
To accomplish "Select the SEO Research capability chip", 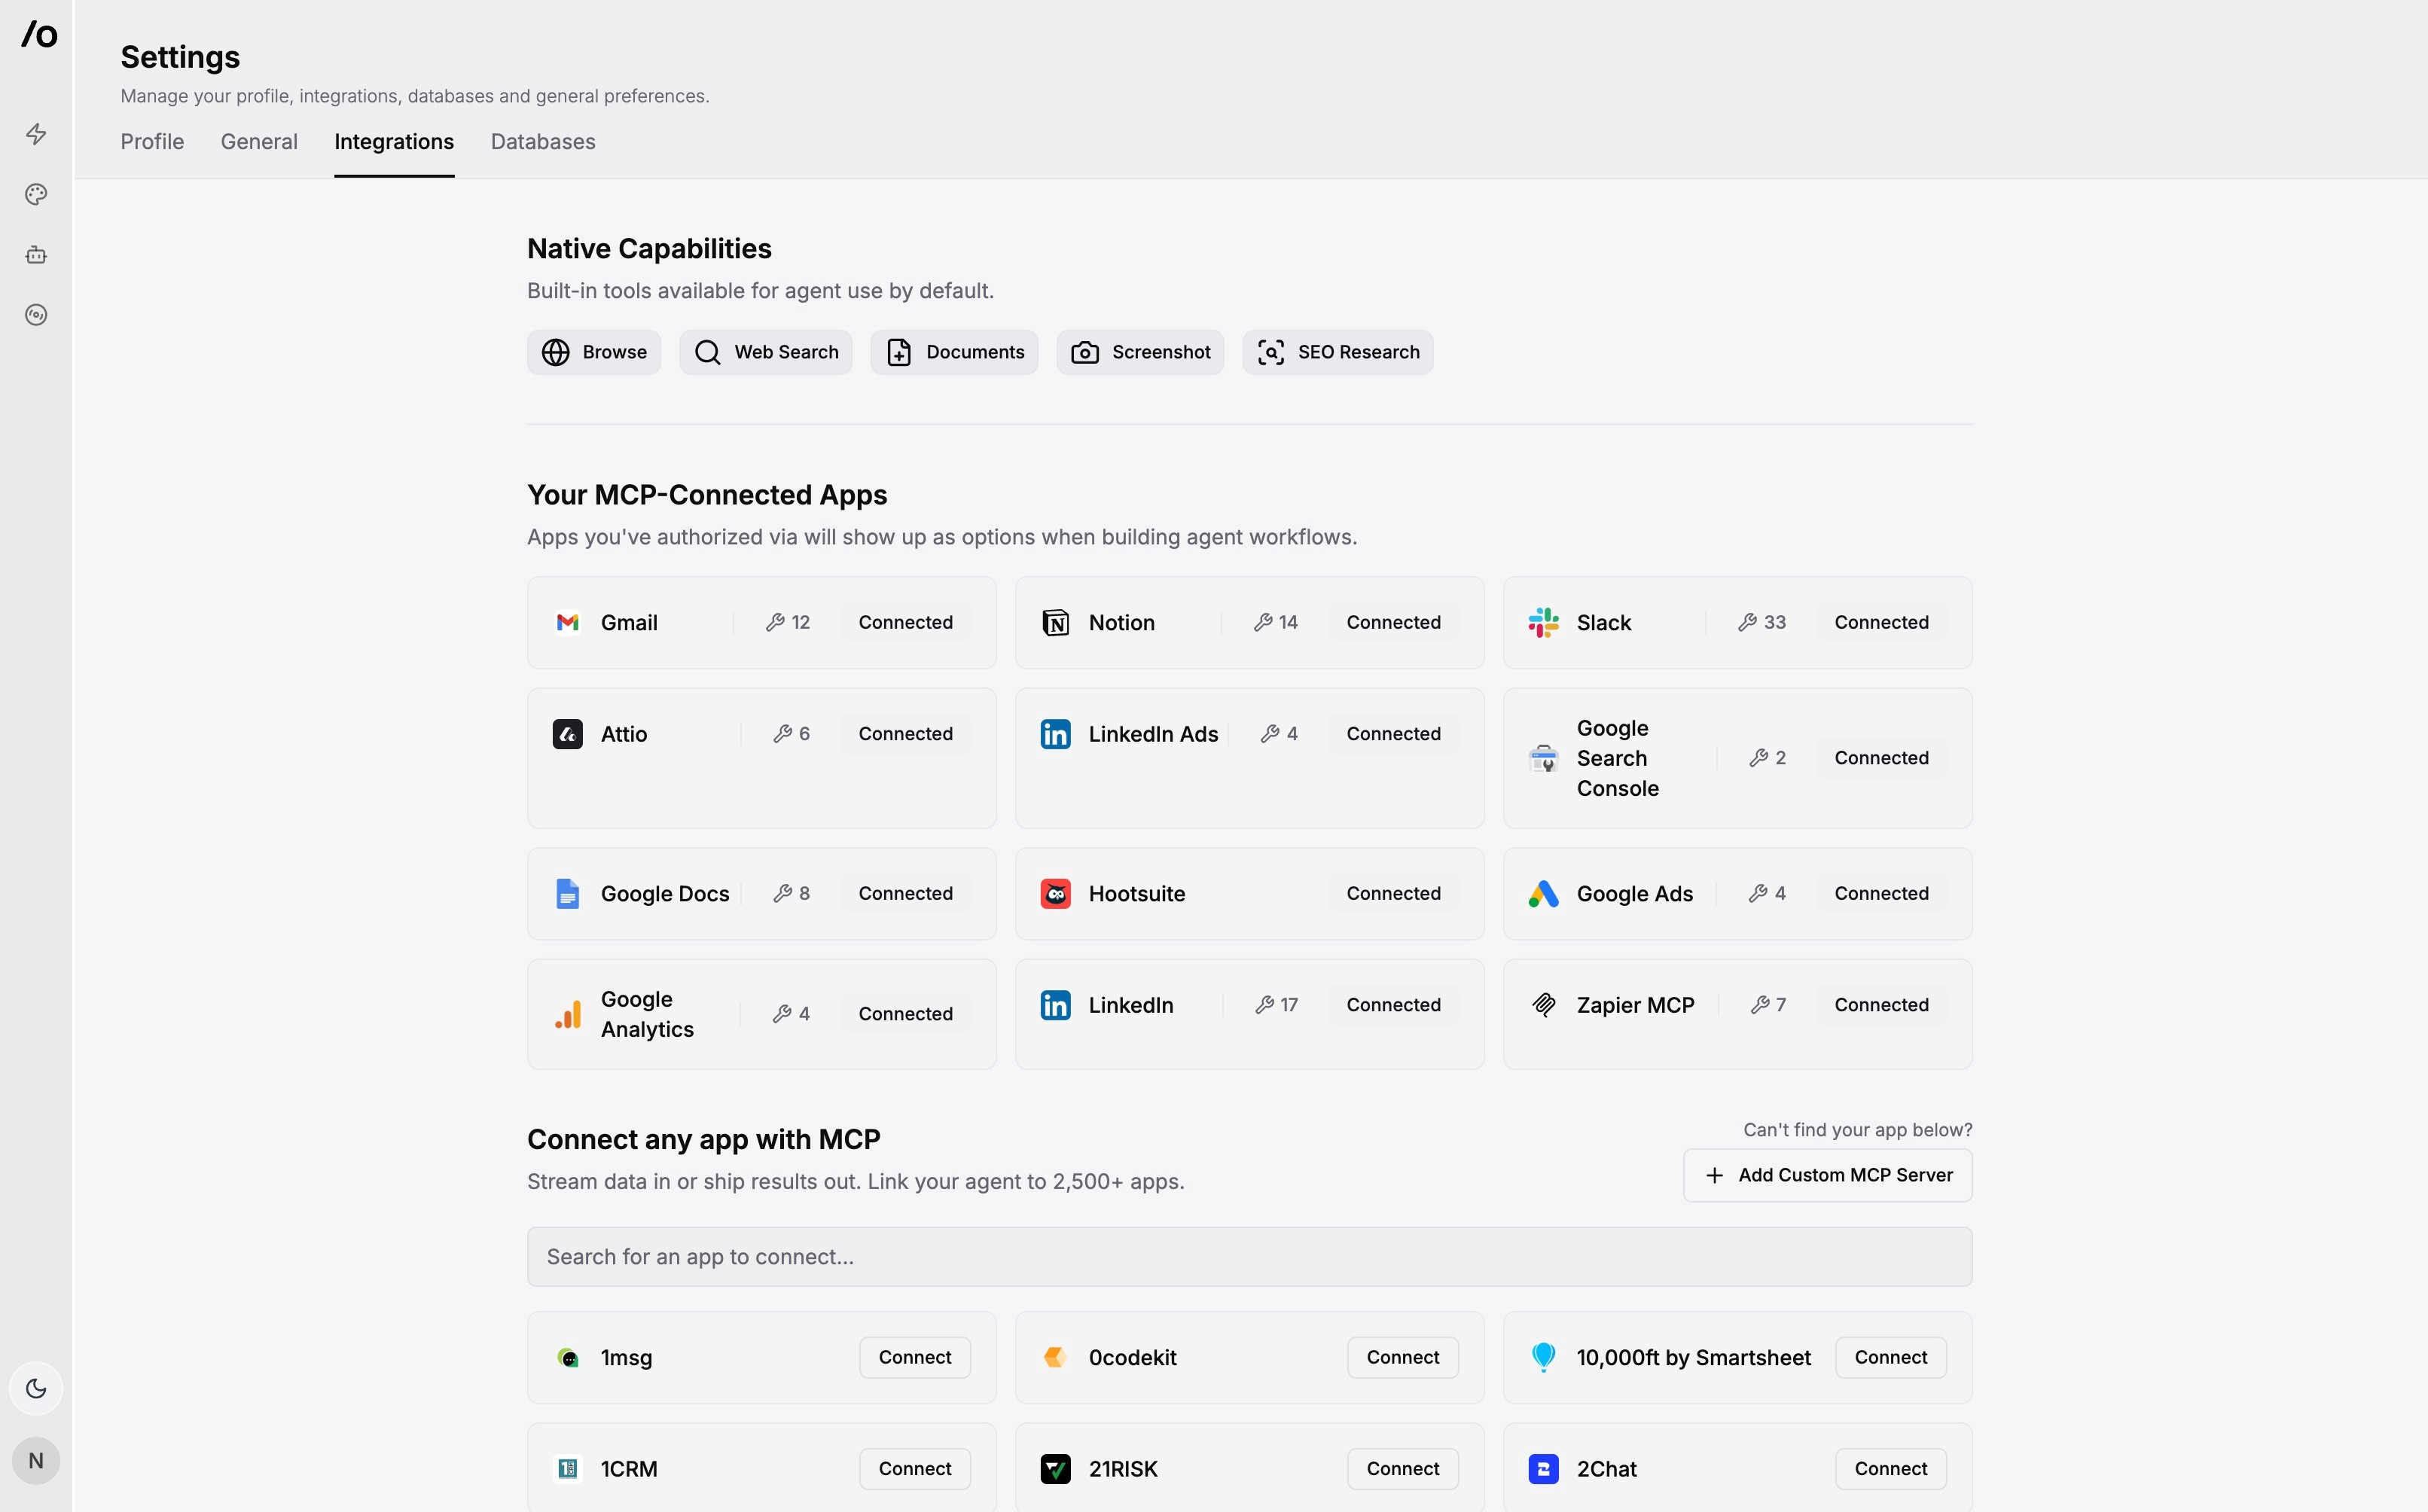I will (x=1337, y=352).
